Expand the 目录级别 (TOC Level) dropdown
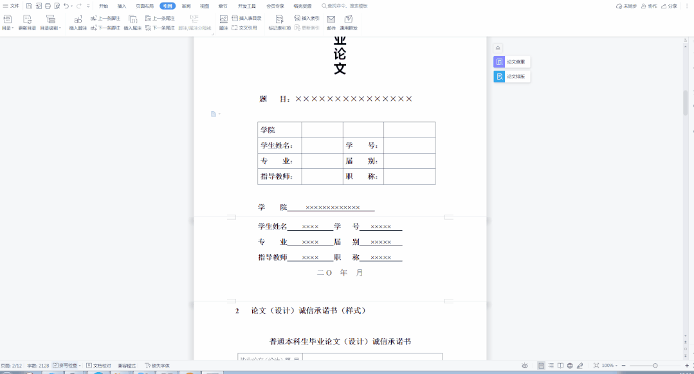Screen dimensions: 694x374 (x=50, y=28)
